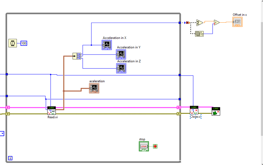Image resolution: width=263 pixels, height=165 pixels.
Task: Select the Add Array Elements sum node
Action: [199, 23]
